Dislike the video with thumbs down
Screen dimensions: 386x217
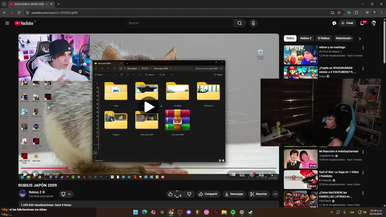click(x=189, y=194)
